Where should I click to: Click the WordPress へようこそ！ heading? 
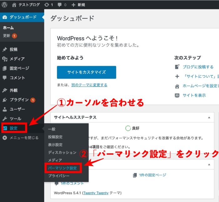click(x=88, y=38)
